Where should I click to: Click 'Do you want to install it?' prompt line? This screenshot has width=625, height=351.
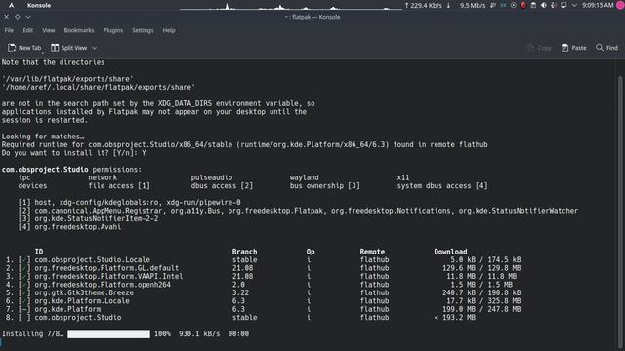[x=74, y=153]
